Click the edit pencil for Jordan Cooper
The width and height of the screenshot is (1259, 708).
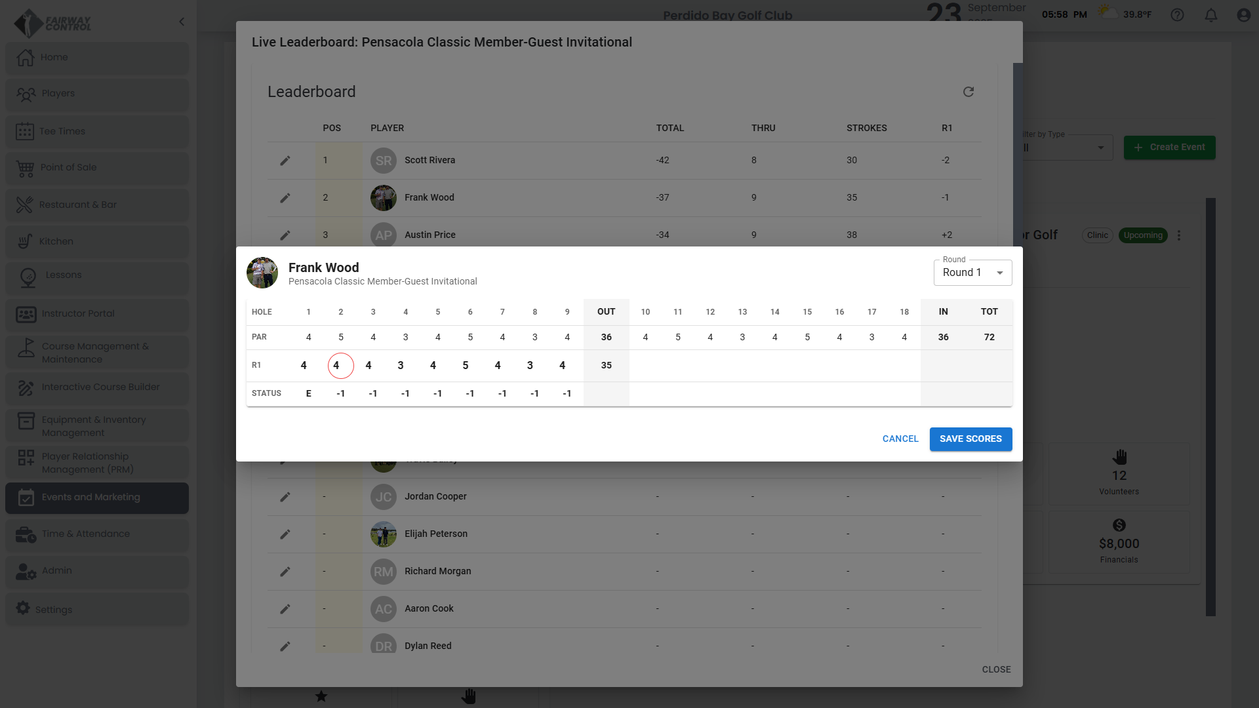click(285, 497)
